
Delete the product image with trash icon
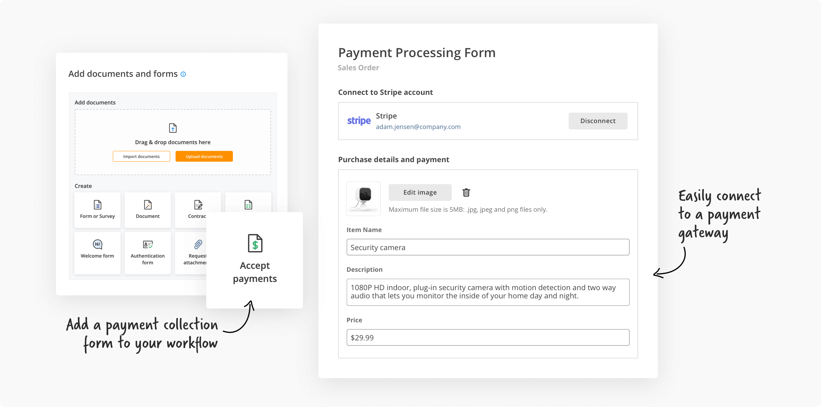466,192
